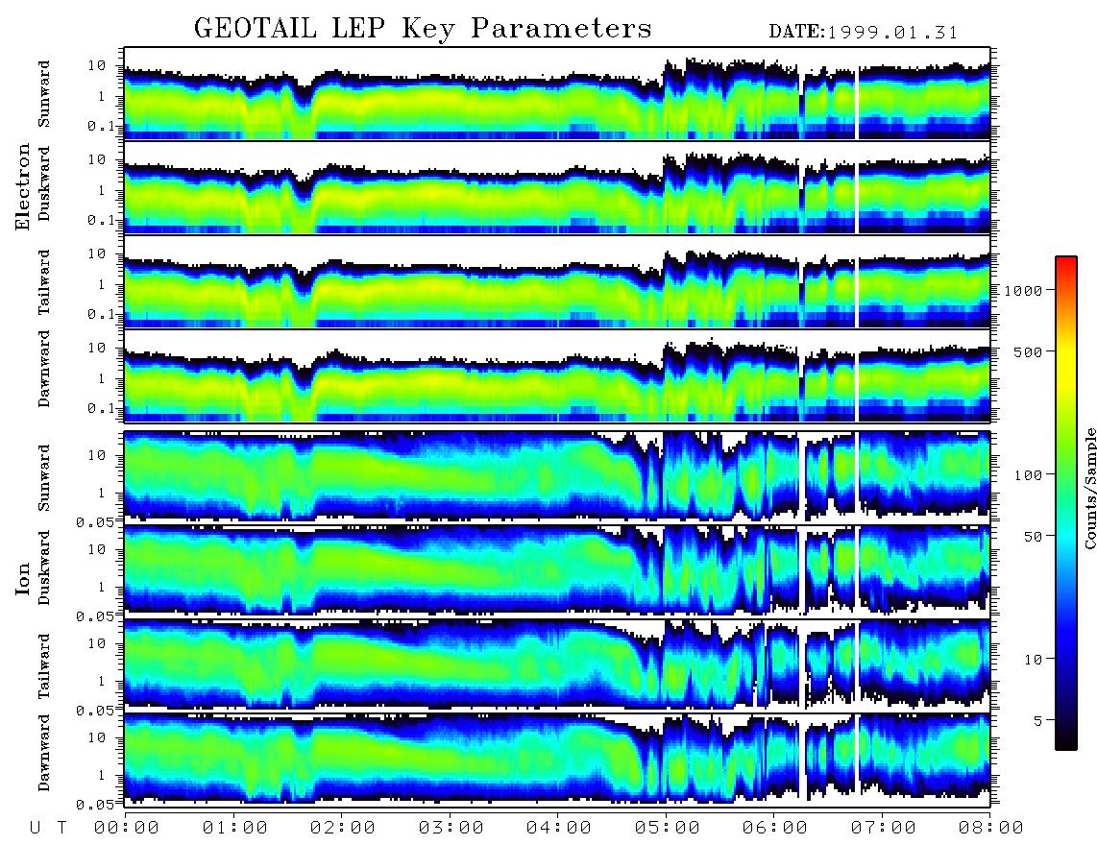Select the Ion Sunward axis label
The height and width of the screenshot is (845, 1097).
point(44,477)
